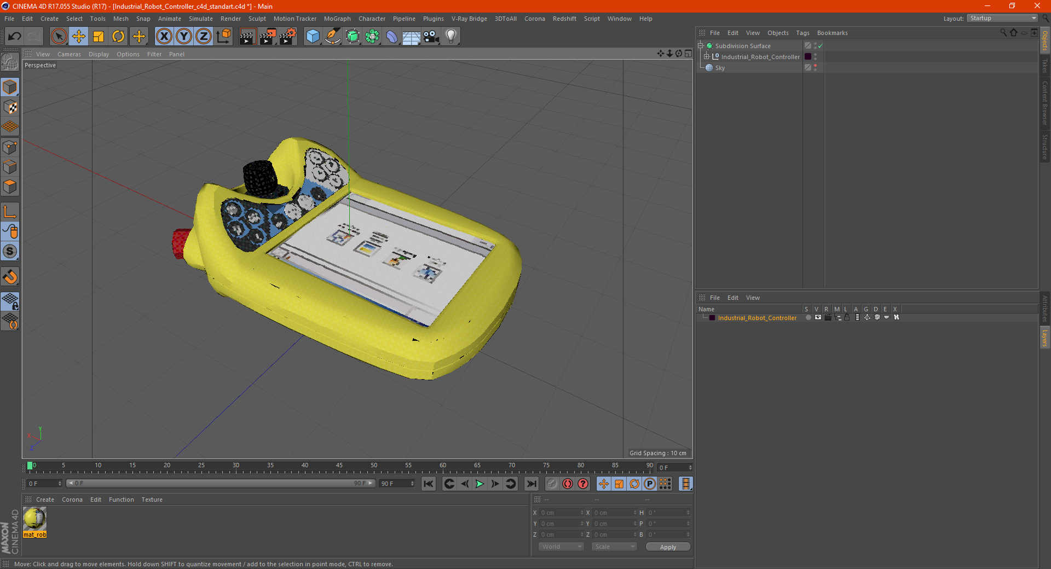
Task: Toggle Industrial_Robot_Controller visibility dots
Action: point(815,56)
